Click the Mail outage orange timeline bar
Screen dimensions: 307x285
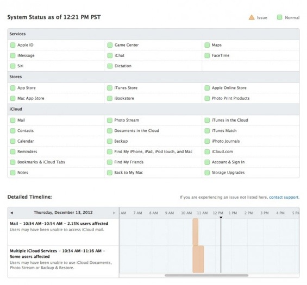196,232
